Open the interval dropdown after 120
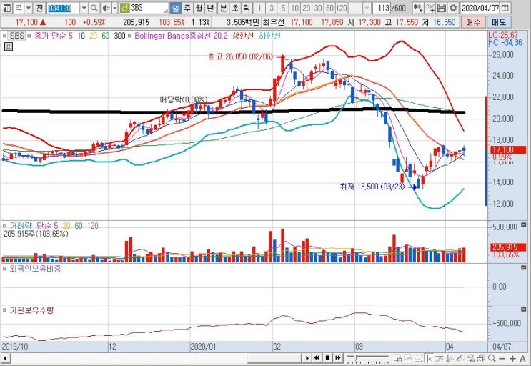The height and width of the screenshot is (366, 531). click(x=367, y=7)
